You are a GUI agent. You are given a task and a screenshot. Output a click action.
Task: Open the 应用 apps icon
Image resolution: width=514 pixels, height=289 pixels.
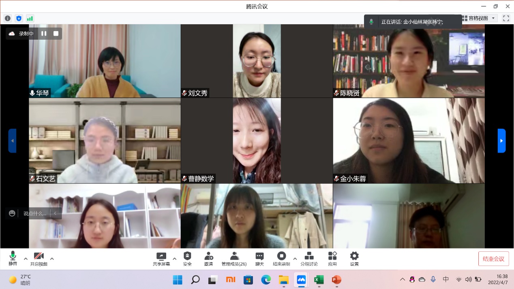[x=332, y=259]
